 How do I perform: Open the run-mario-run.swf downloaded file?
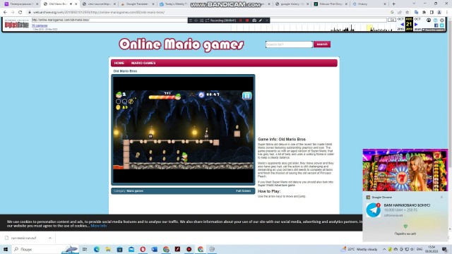(23, 238)
